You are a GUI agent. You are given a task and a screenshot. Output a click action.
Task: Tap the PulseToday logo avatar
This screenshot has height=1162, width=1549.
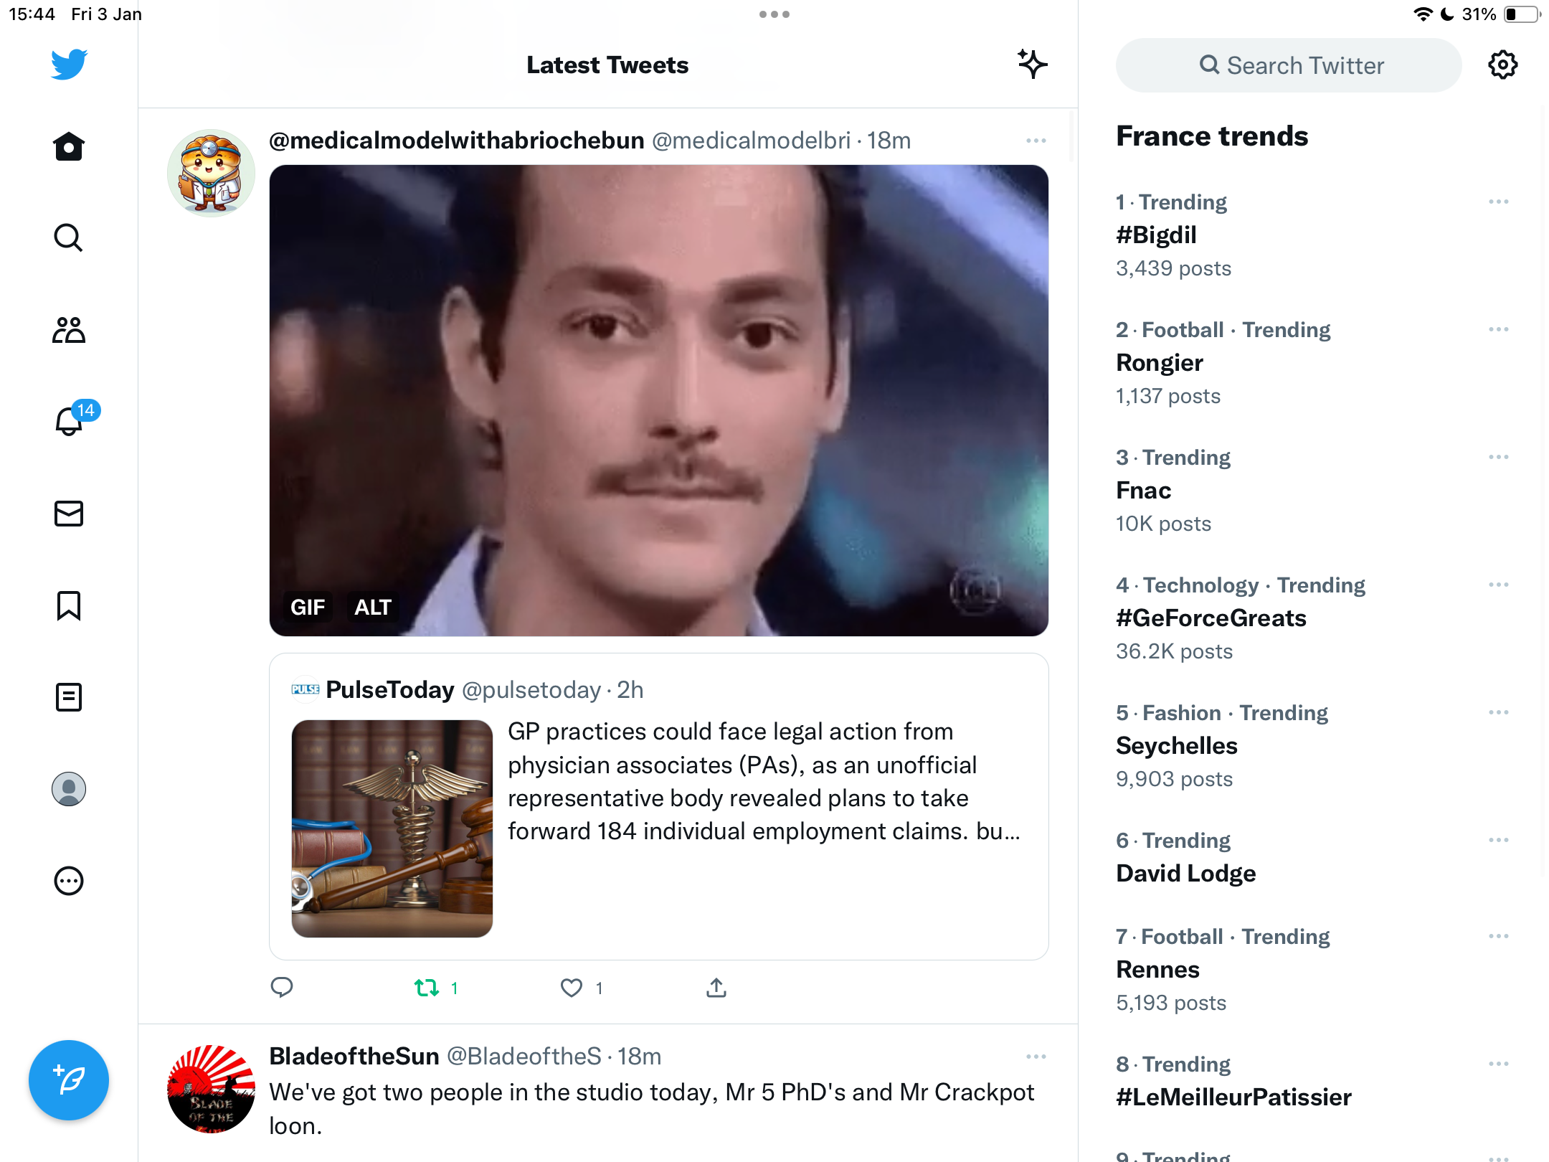[x=305, y=690]
